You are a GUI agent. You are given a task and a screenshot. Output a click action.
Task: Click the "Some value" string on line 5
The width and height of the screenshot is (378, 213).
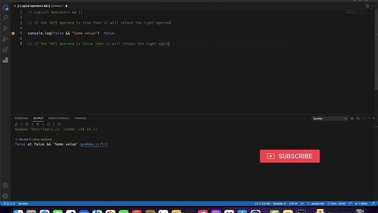coord(84,33)
